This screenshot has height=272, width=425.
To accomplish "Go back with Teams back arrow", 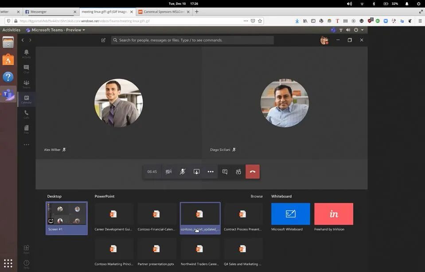I will (23, 40).
